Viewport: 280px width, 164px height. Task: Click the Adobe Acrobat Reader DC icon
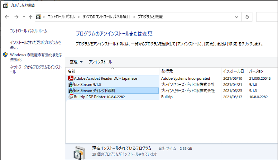point(71,78)
